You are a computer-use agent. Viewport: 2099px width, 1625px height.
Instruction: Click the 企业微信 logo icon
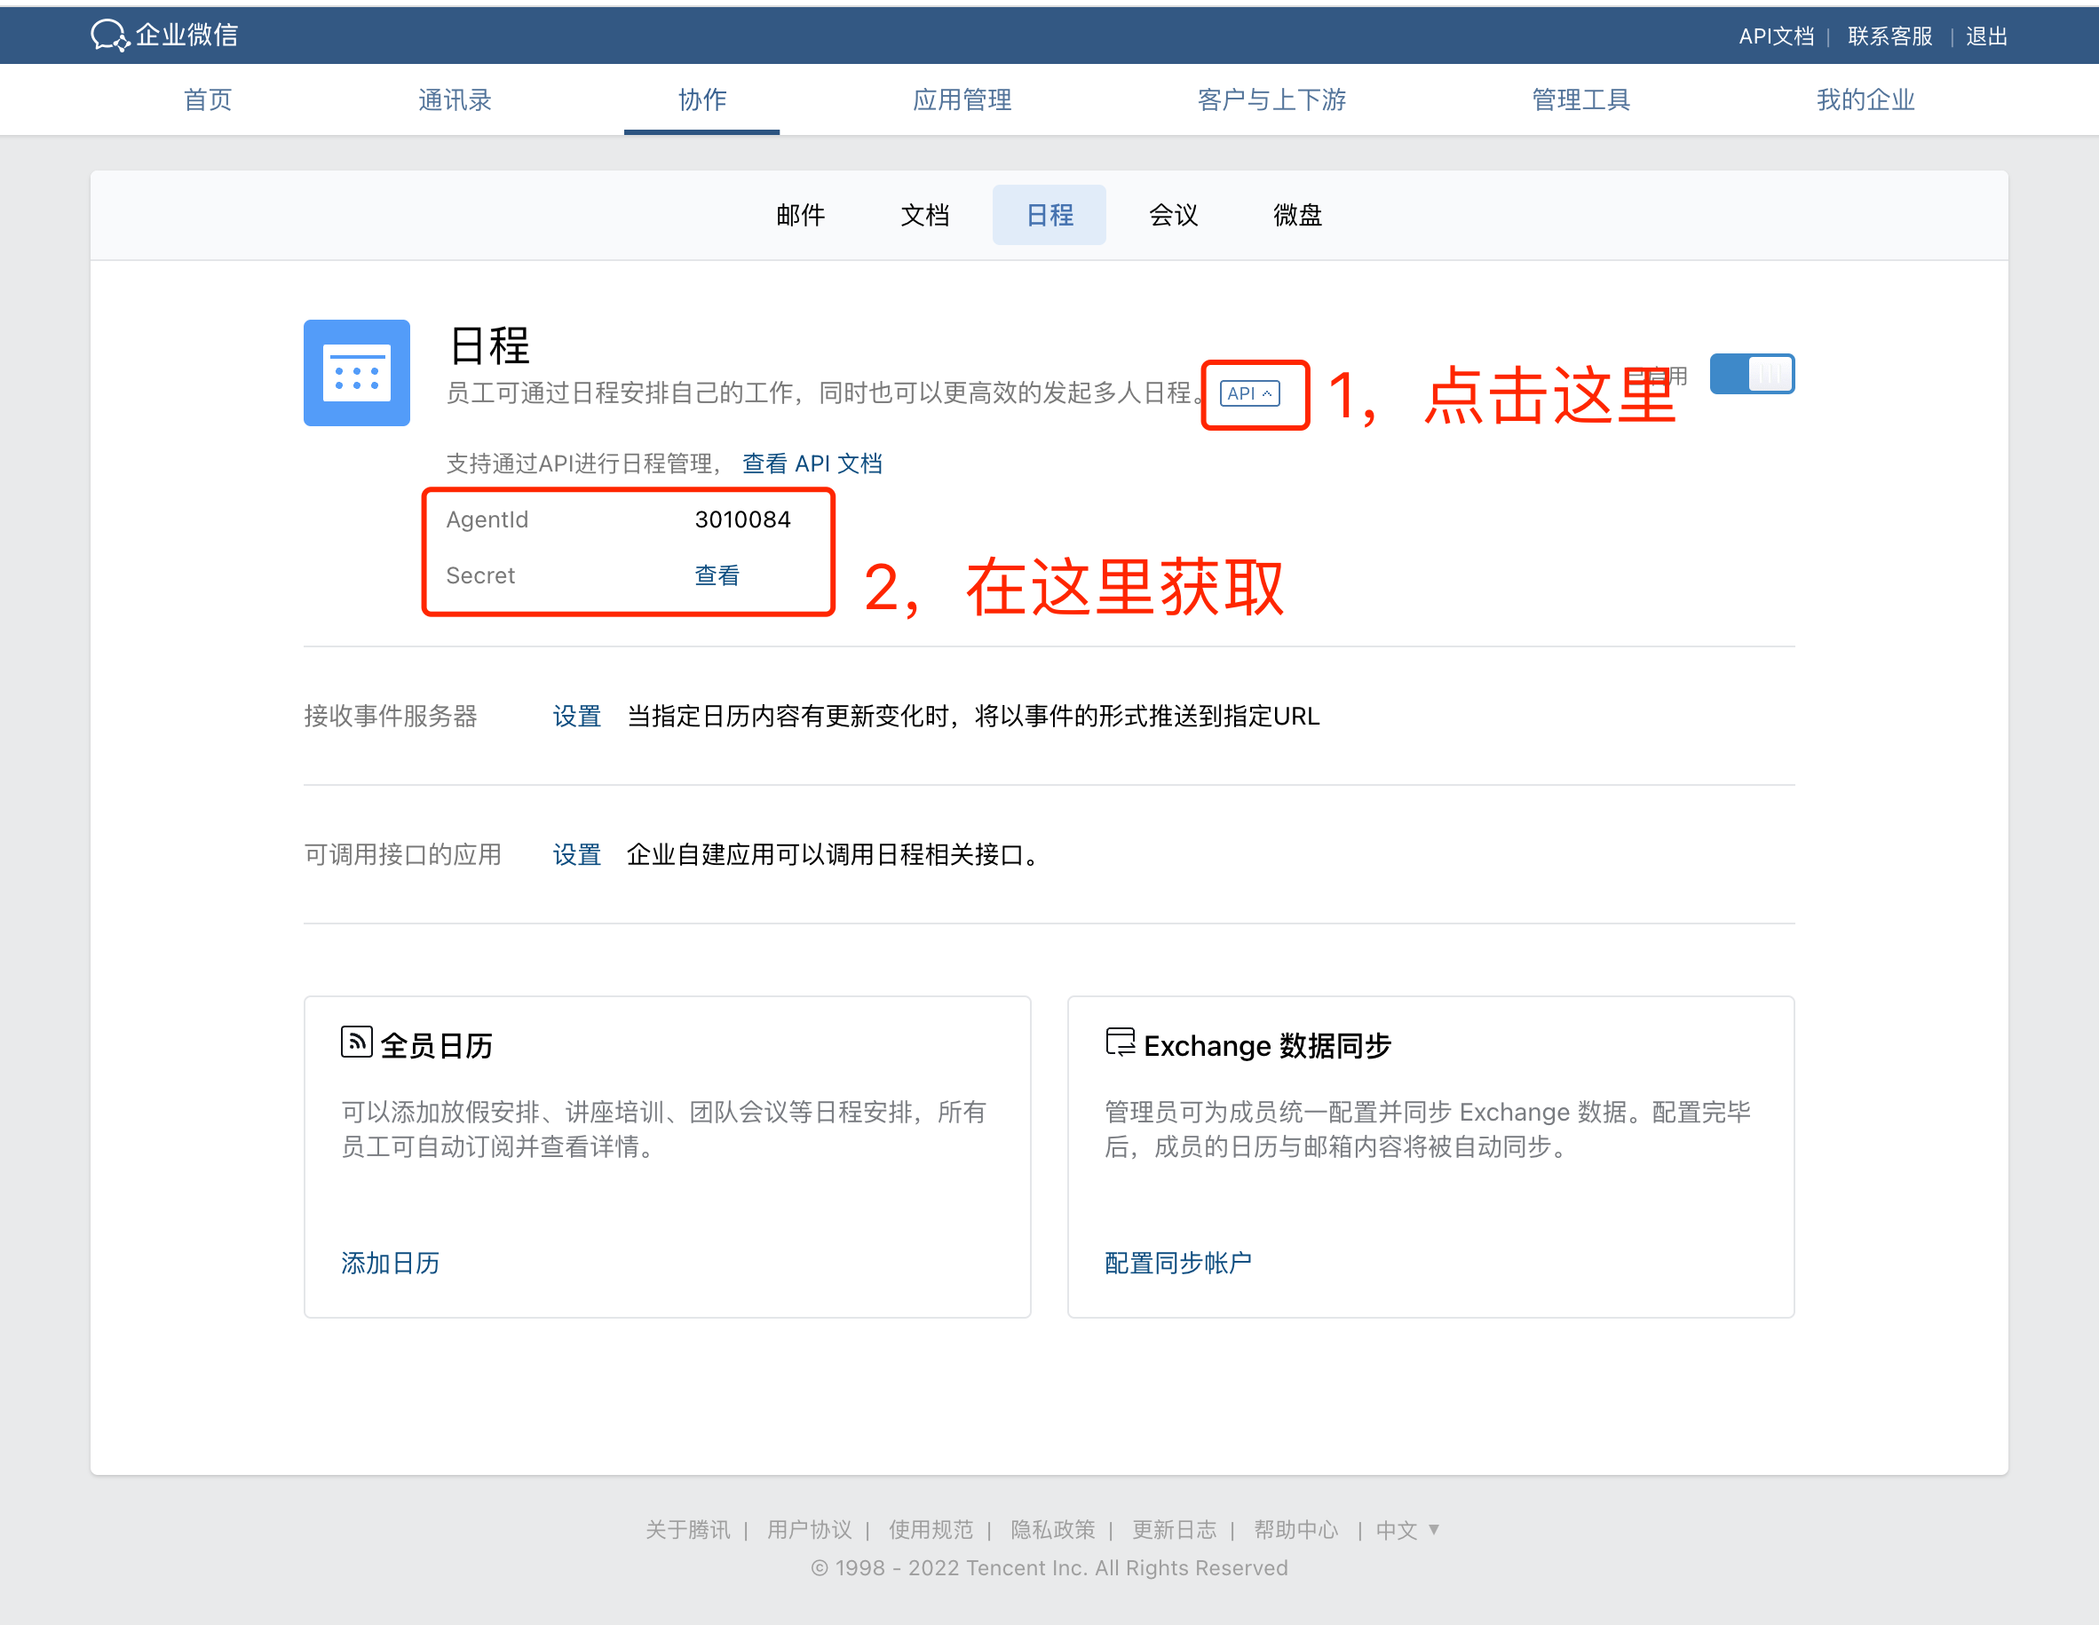click(x=109, y=36)
